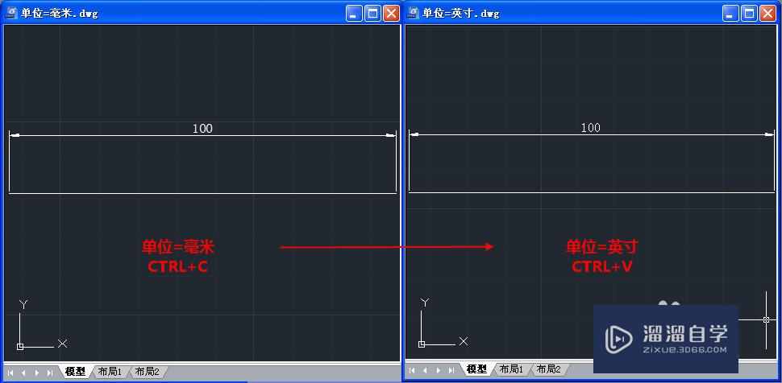The image size is (782, 383).
Task: Minimize the 单位=英寸.dwg window
Action: click(730, 14)
